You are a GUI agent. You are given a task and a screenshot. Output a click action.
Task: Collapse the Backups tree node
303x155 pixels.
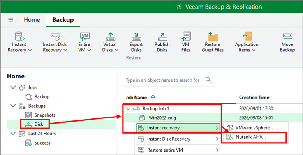coord(13,106)
